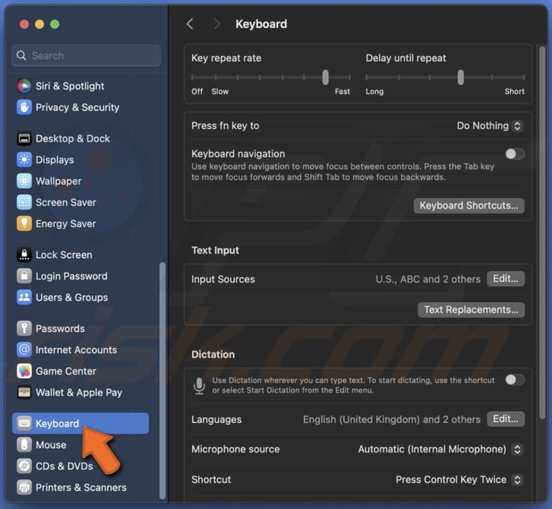552x509 pixels.
Task: Enable the Keyboard navigation switch
Action: (x=515, y=154)
